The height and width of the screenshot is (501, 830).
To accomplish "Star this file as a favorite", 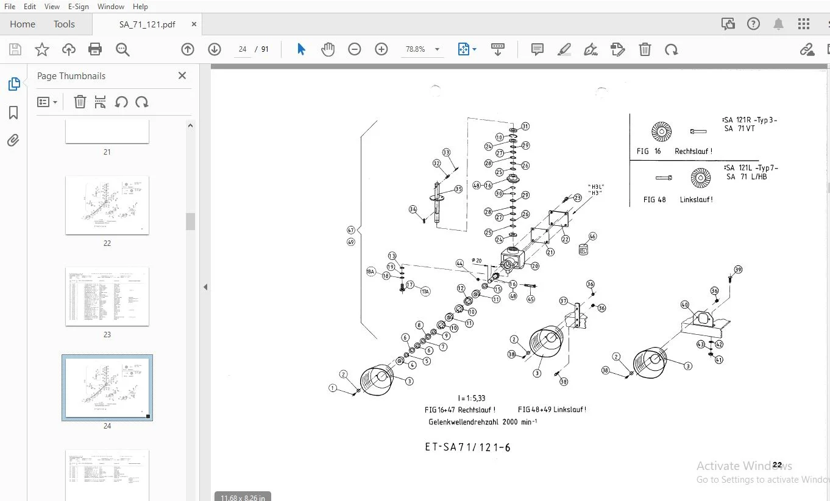I will [x=42, y=50].
